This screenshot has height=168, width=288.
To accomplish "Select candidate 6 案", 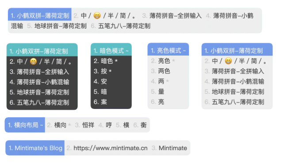I will 111,102.
